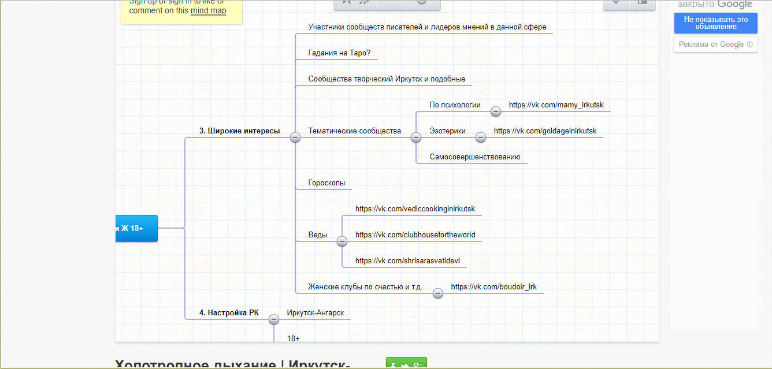Follow the 'mind map' link in the yellow note

pos(208,10)
